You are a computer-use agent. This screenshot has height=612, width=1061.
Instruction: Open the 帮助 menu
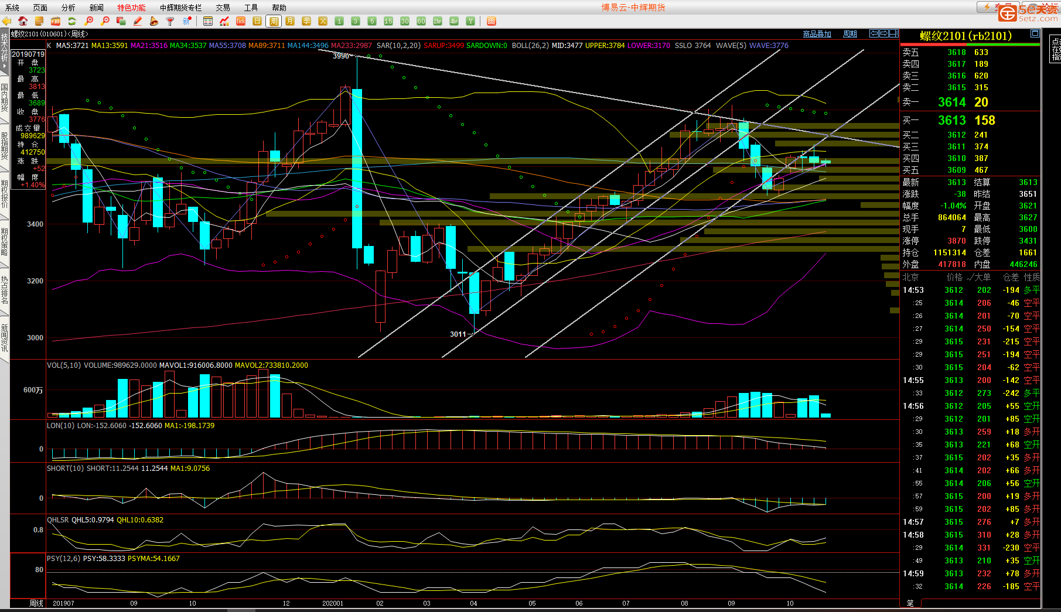[279, 8]
